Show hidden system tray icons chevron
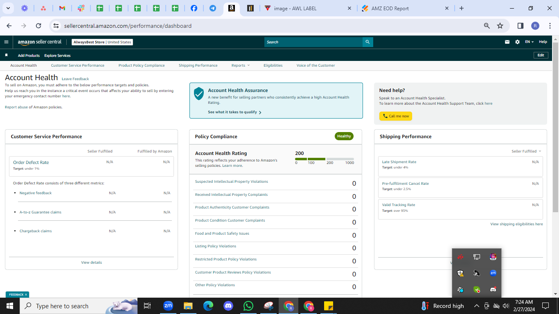 point(477,306)
